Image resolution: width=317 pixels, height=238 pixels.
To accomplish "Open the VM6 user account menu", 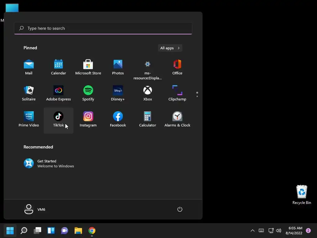I will tap(35, 209).
